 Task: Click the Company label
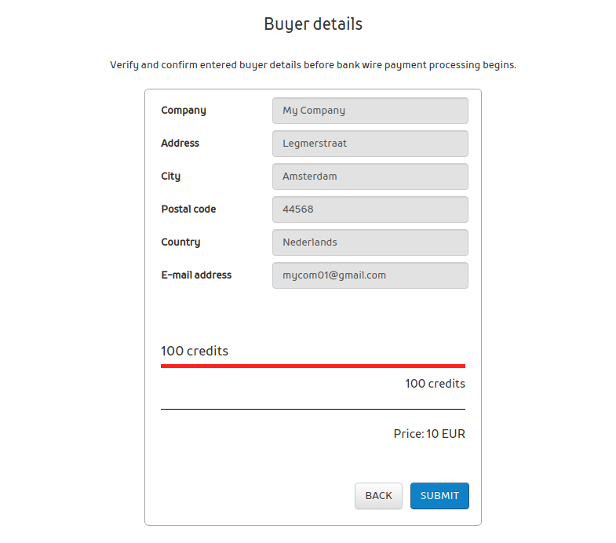[184, 111]
